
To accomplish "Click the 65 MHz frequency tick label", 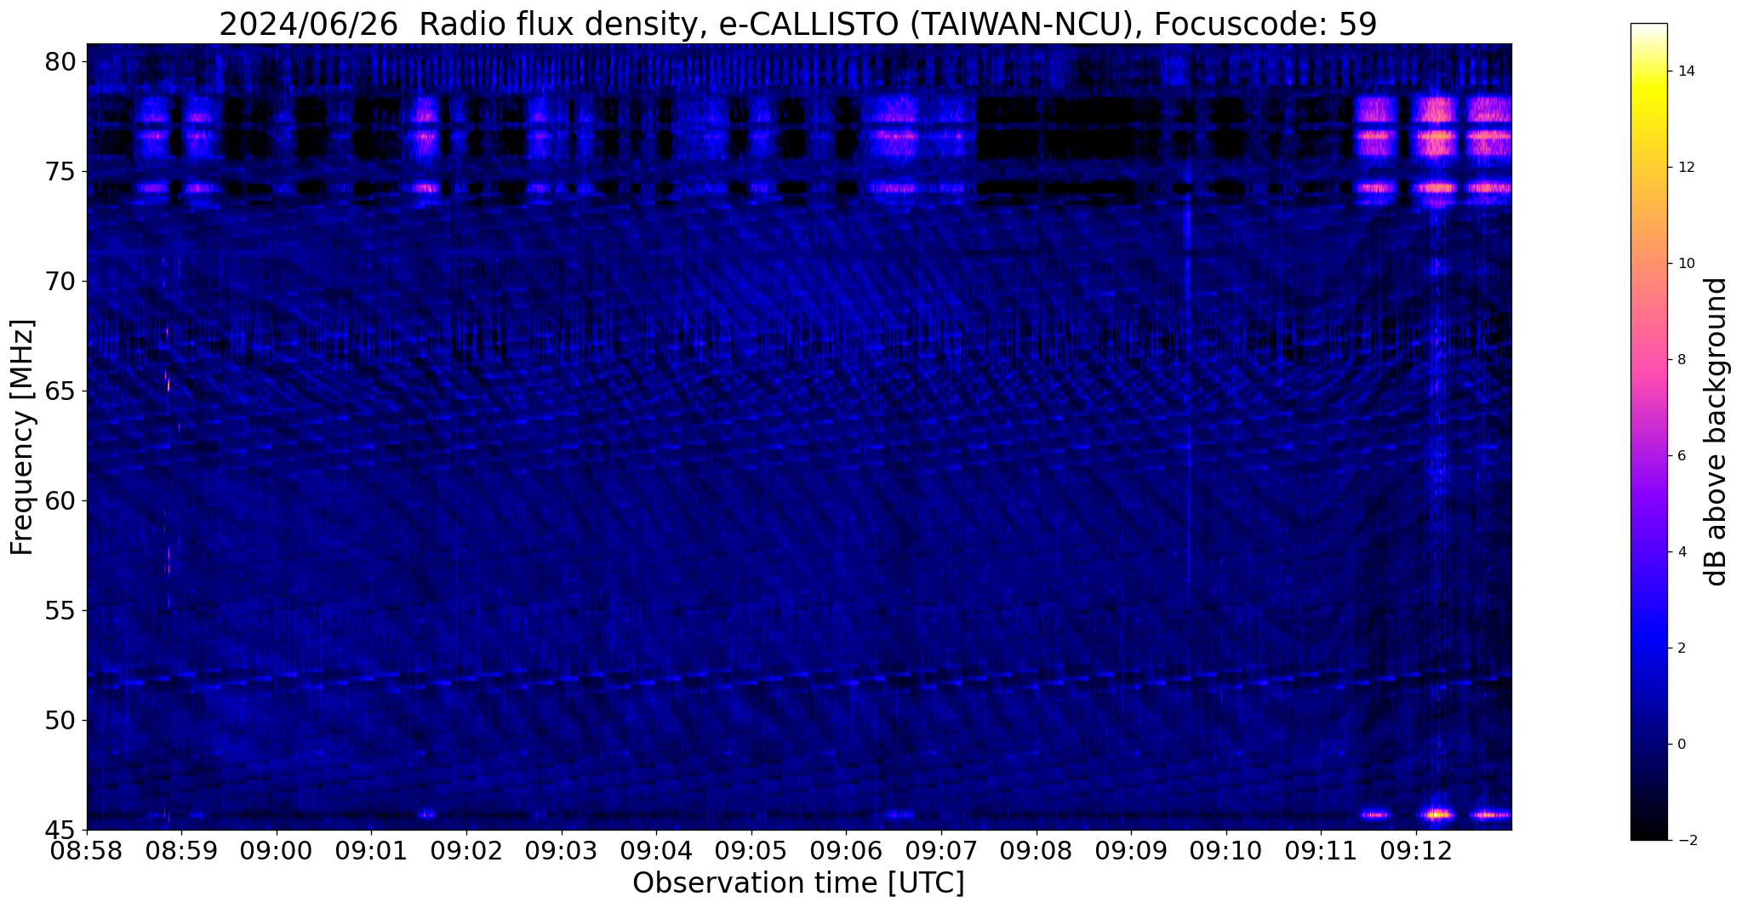I will tap(61, 391).
